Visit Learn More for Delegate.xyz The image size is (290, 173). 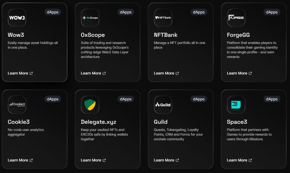point(93,160)
